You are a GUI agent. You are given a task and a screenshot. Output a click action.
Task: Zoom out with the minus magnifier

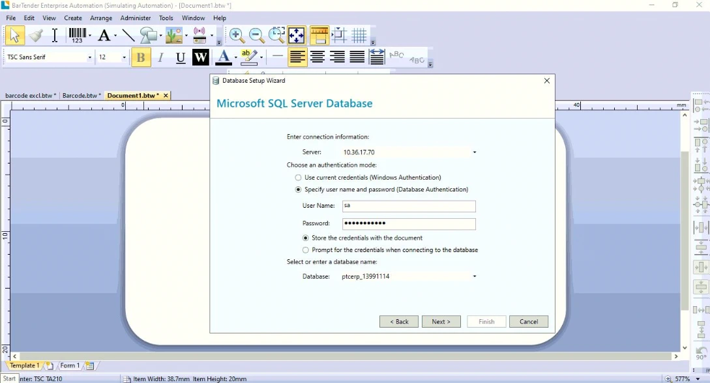point(257,35)
